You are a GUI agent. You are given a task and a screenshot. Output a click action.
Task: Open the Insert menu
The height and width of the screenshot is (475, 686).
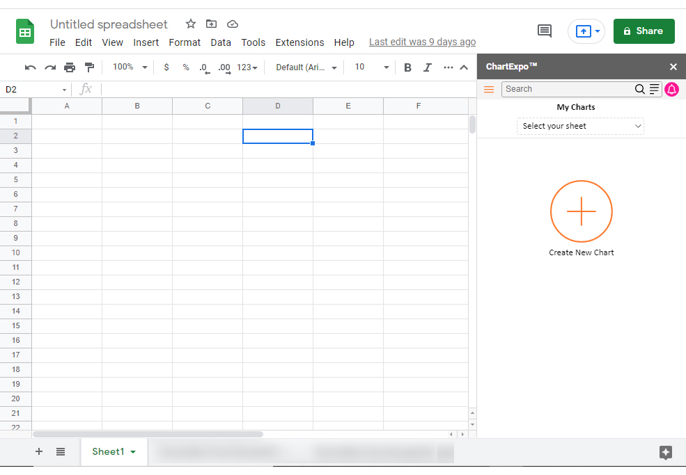coord(146,42)
